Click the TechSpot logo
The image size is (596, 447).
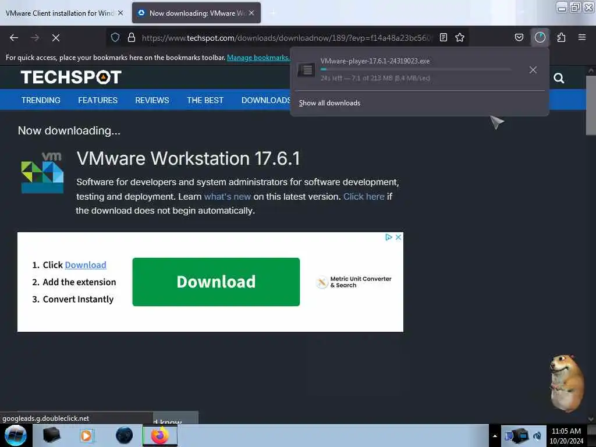[71, 77]
